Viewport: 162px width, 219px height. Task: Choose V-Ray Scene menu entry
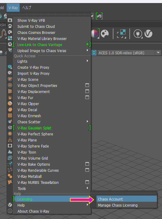[52, 79]
